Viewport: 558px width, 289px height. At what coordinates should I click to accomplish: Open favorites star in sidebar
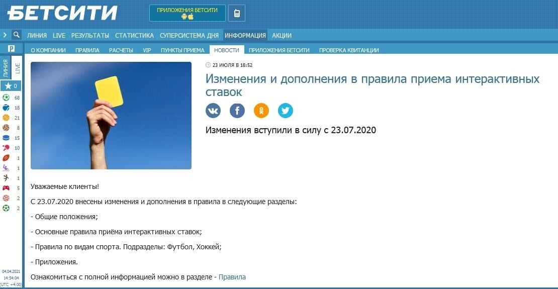pos(9,86)
